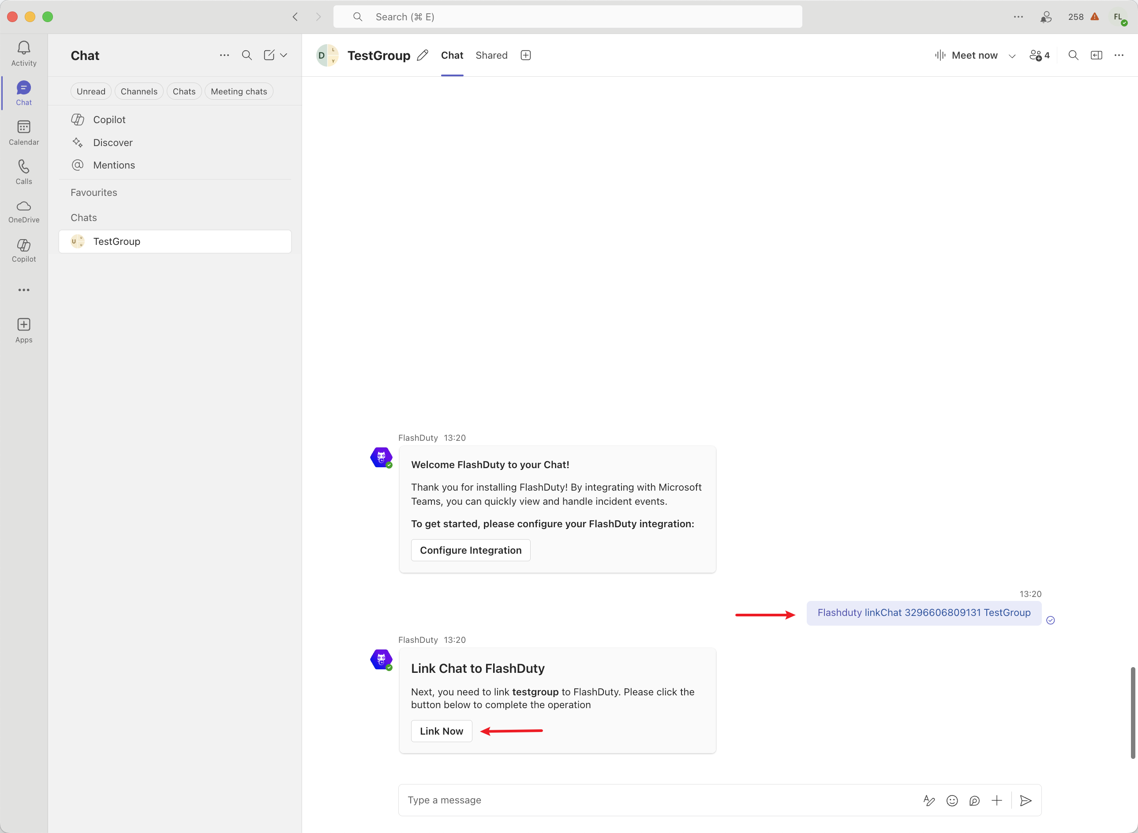Click the Link Chat to FlashDuty heading

tap(478, 668)
